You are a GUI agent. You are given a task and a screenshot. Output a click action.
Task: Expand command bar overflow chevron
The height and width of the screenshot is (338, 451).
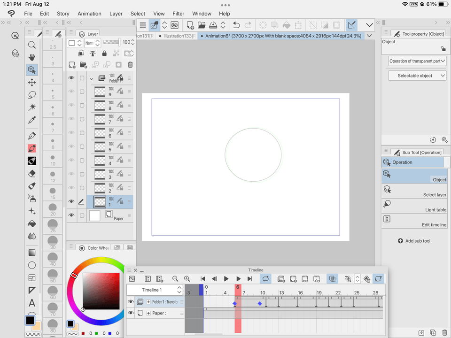click(369, 25)
